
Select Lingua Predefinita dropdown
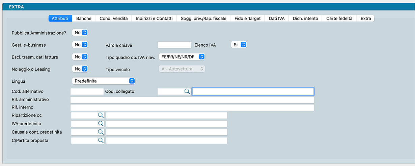pos(104,81)
